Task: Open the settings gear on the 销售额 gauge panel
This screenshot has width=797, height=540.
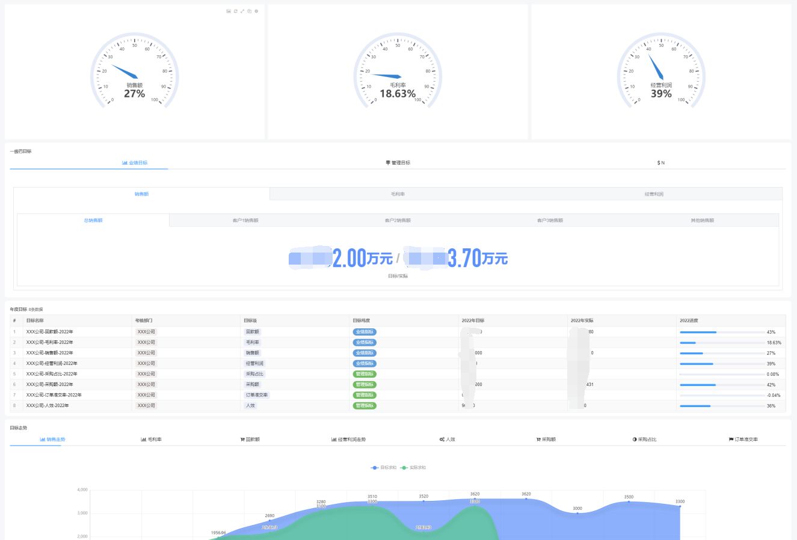Action: [256, 11]
